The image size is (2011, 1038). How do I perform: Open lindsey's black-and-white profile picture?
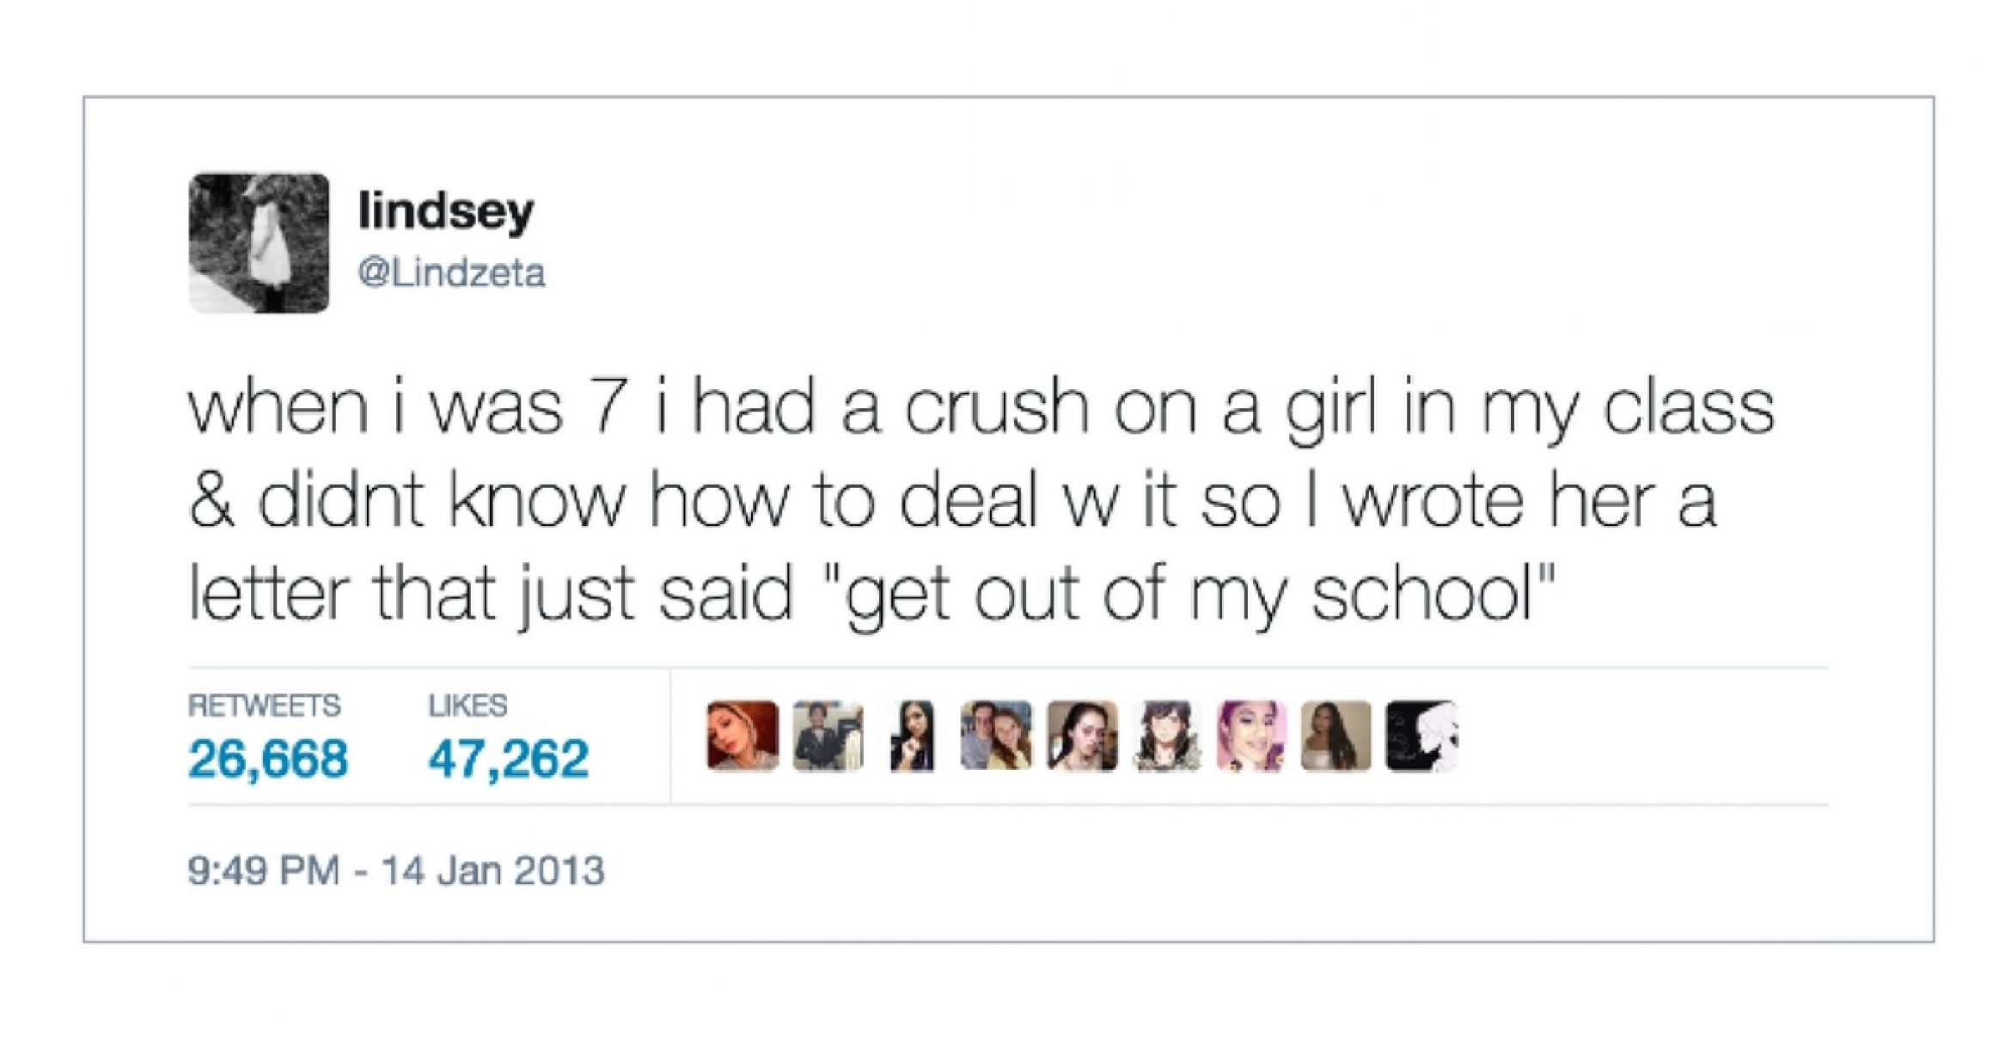tap(259, 243)
